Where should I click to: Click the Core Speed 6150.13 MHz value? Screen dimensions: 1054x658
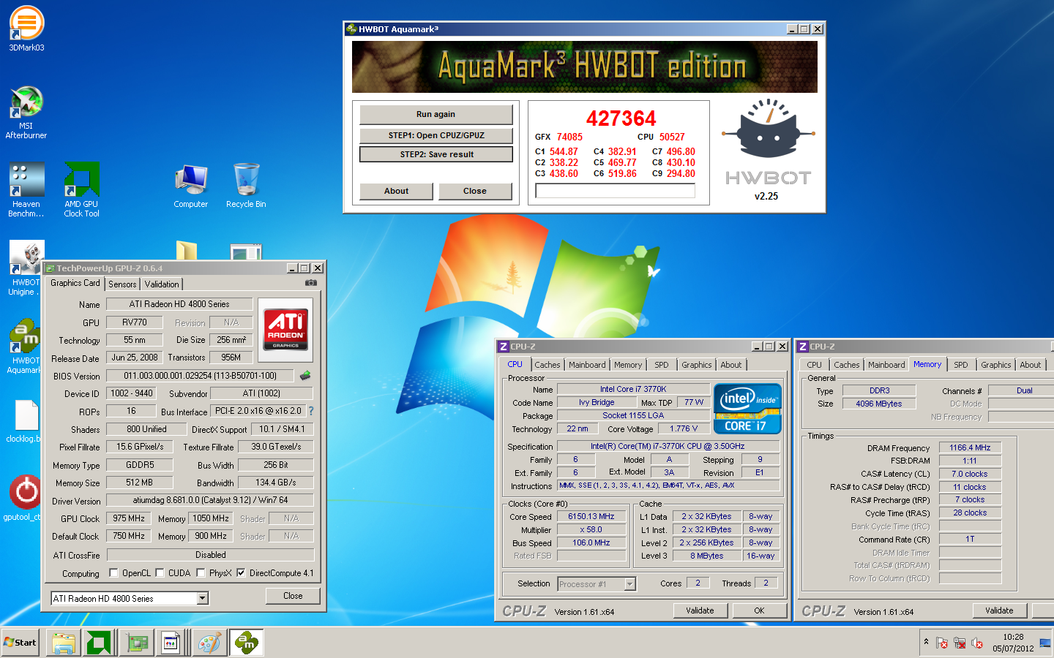click(591, 516)
